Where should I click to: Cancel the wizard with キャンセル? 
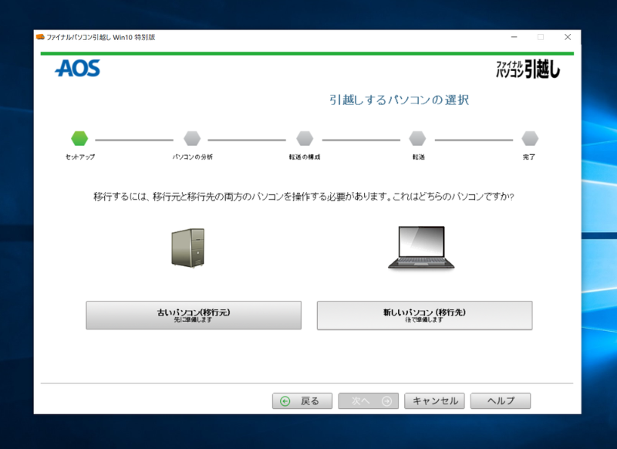pyautogui.click(x=434, y=401)
